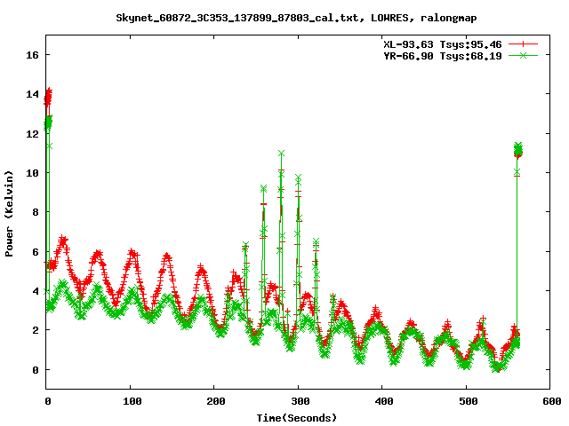Image resolution: width=569 pixels, height=426 pixels.
Task: Click y-axis tick label 14
Action: 32,94
